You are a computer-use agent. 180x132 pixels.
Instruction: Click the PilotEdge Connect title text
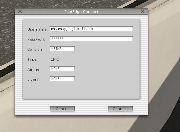pos(81,12)
